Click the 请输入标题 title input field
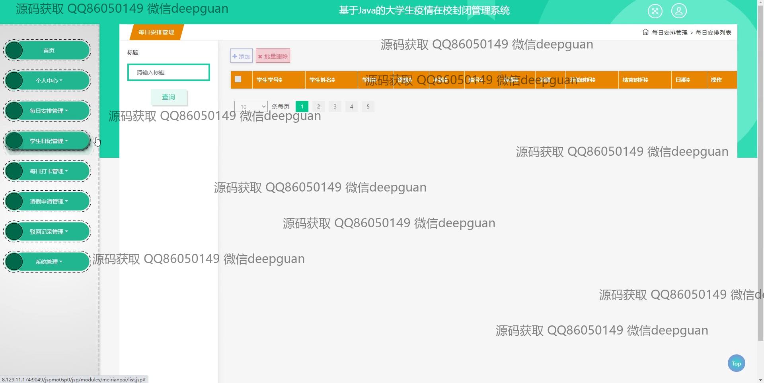 point(168,72)
